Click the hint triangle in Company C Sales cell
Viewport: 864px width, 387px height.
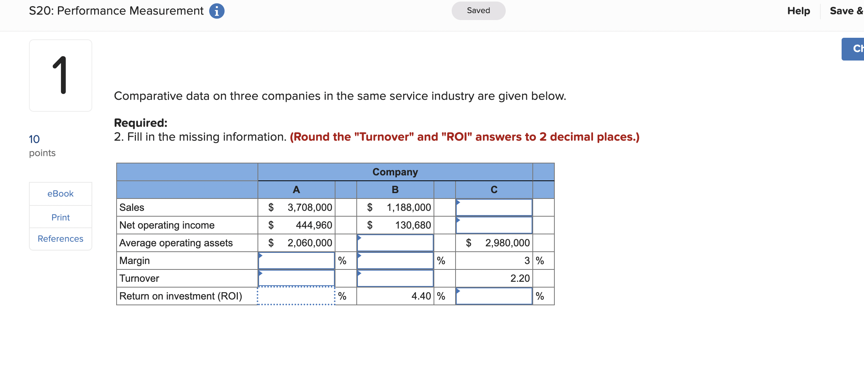pyautogui.click(x=458, y=202)
